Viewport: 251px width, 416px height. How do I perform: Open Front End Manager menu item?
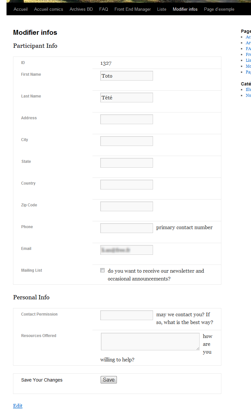(x=132, y=9)
